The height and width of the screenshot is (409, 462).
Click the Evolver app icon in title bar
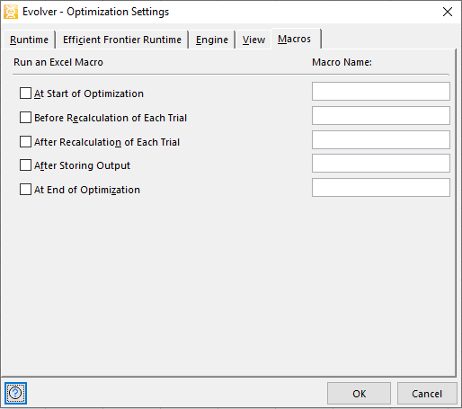[x=11, y=12]
